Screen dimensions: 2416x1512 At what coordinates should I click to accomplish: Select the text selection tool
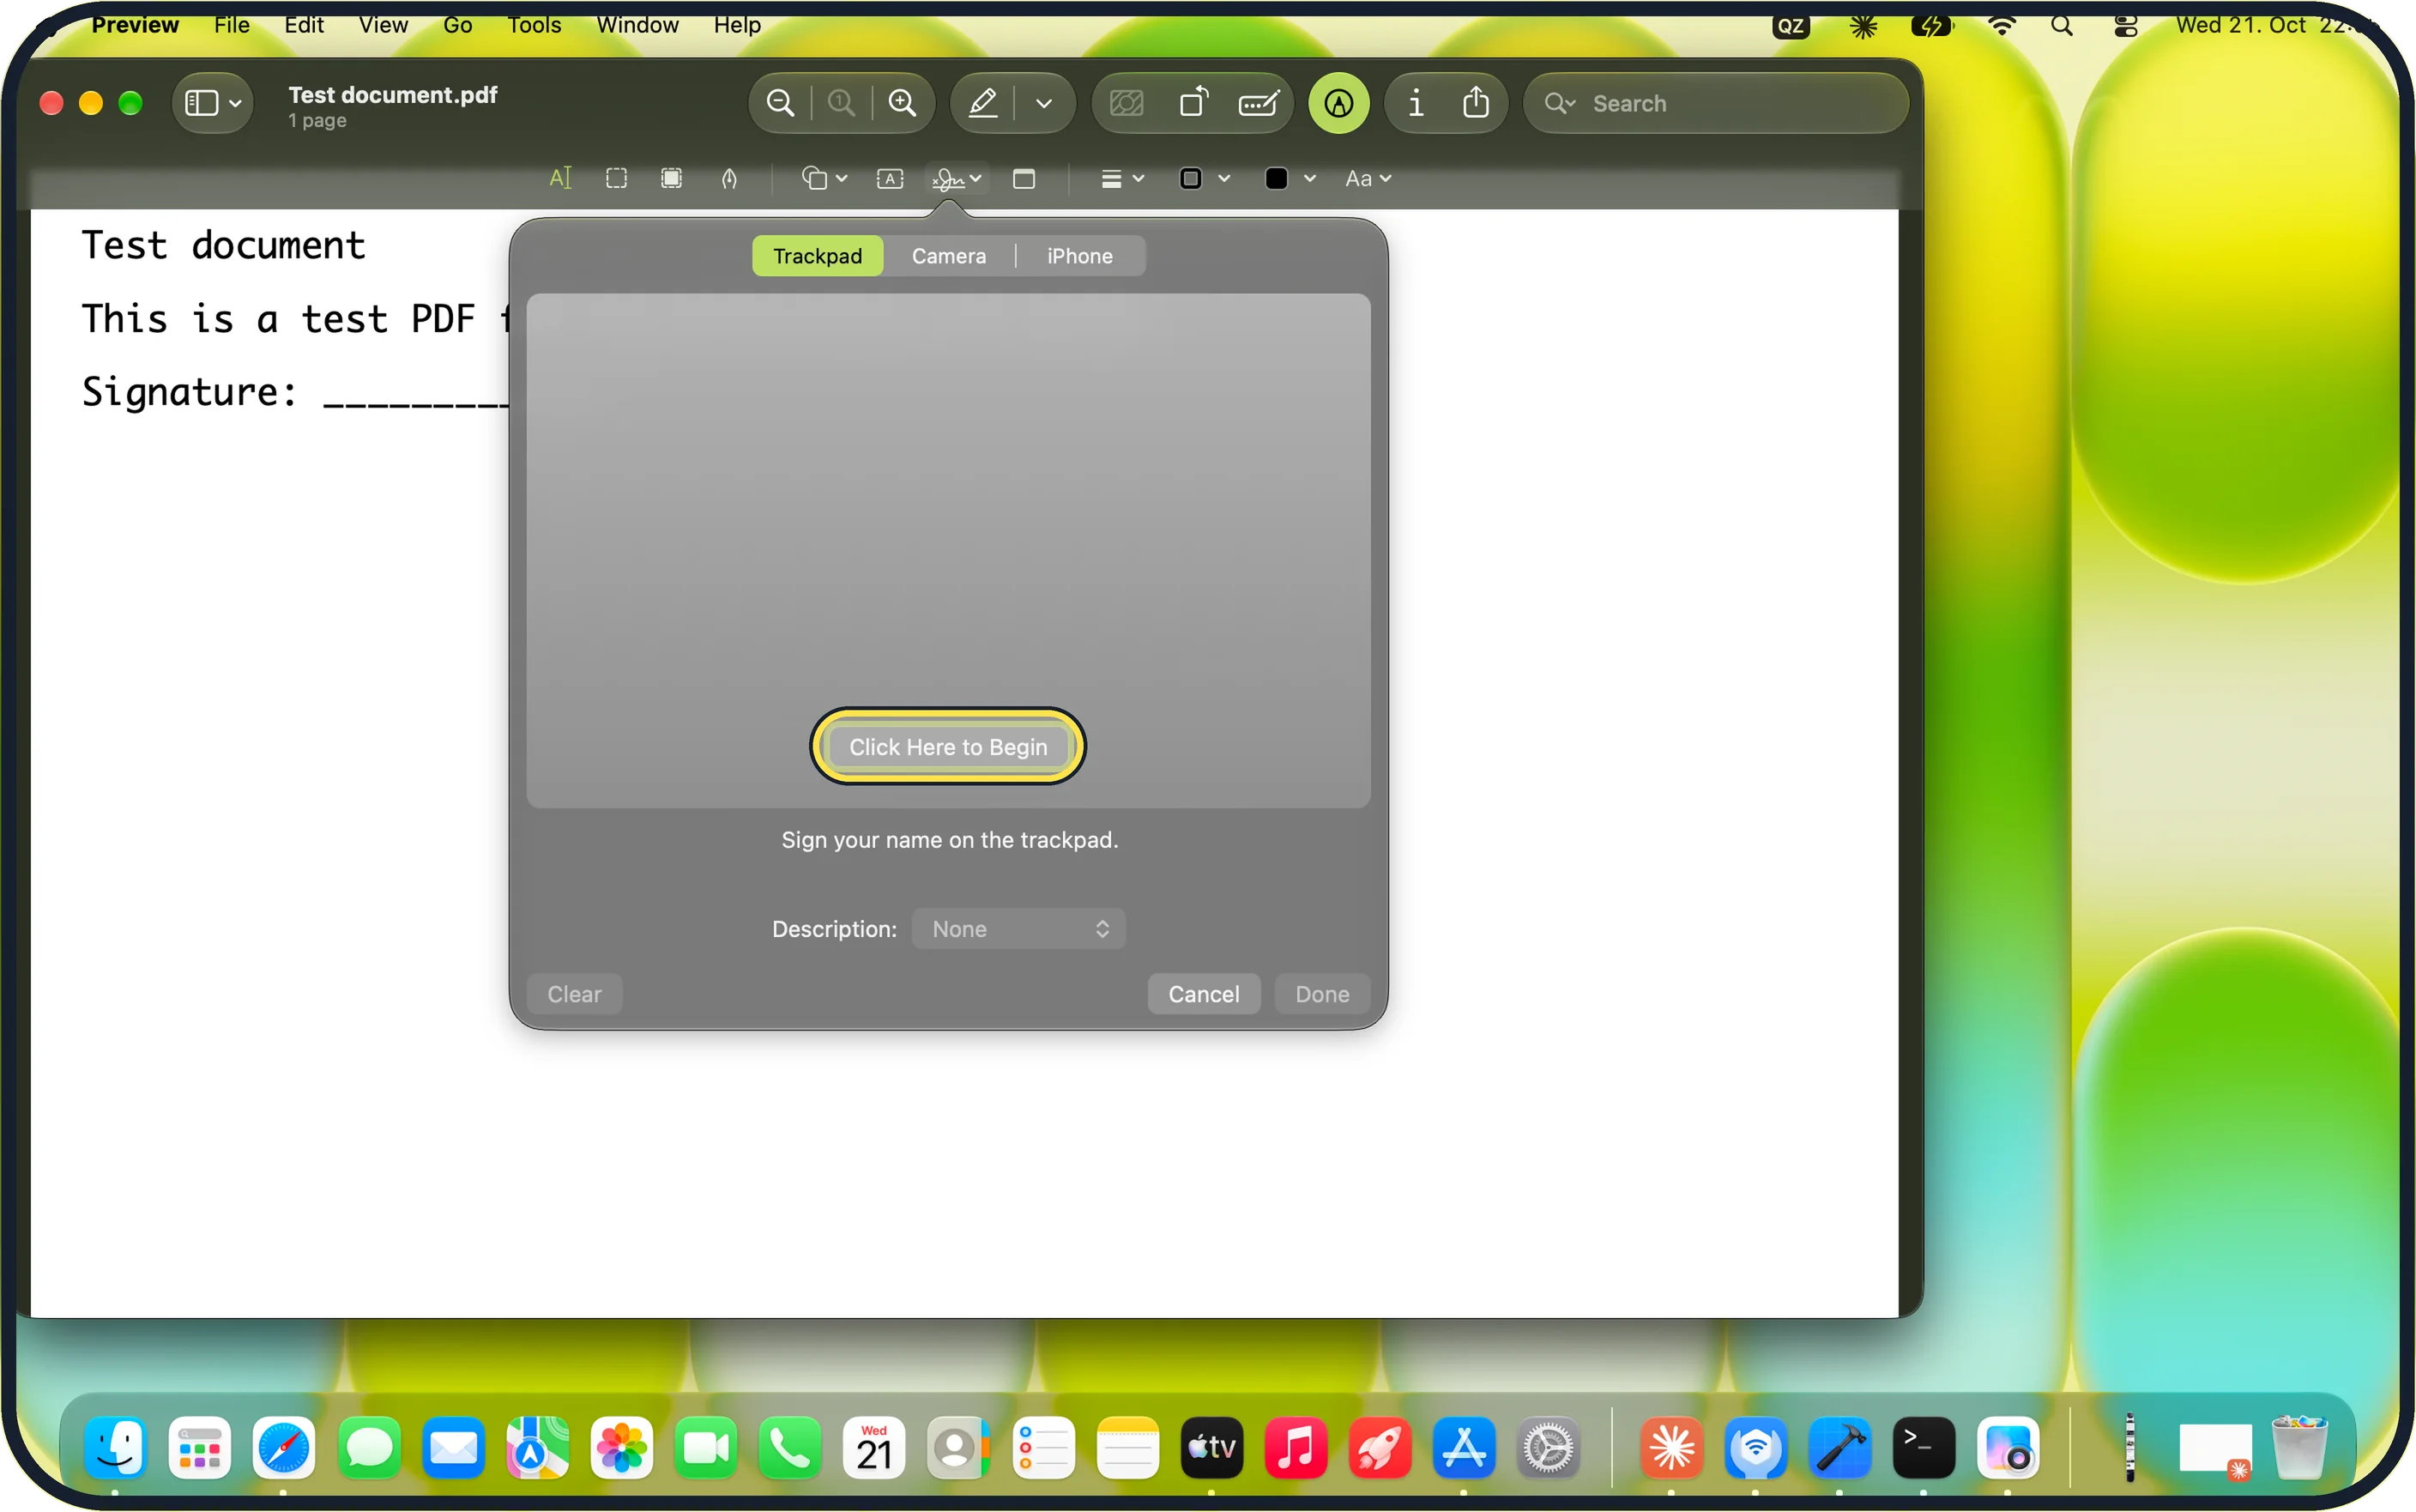pyautogui.click(x=559, y=179)
